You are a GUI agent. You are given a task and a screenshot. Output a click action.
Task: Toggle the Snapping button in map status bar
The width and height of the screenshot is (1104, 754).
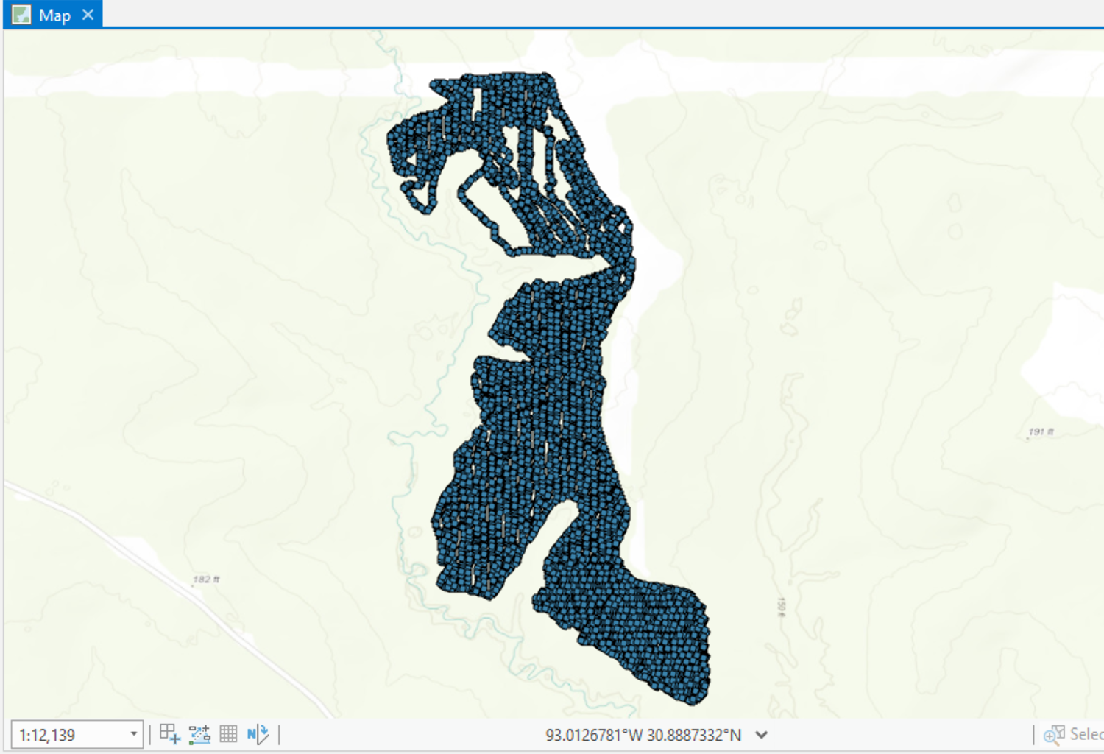[169, 733]
